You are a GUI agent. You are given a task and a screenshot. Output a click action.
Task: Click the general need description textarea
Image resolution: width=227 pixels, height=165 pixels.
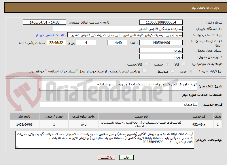[x=118, y=86]
